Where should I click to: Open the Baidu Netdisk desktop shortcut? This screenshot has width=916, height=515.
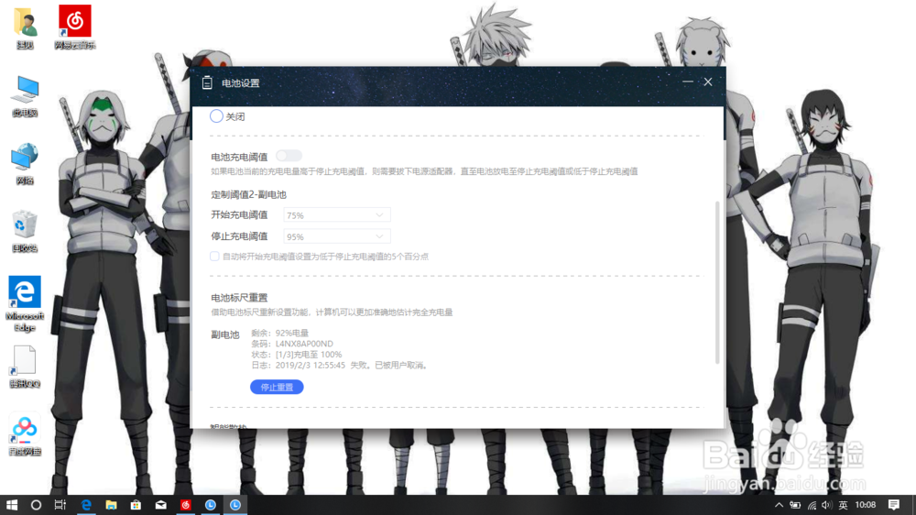(x=25, y=435)
